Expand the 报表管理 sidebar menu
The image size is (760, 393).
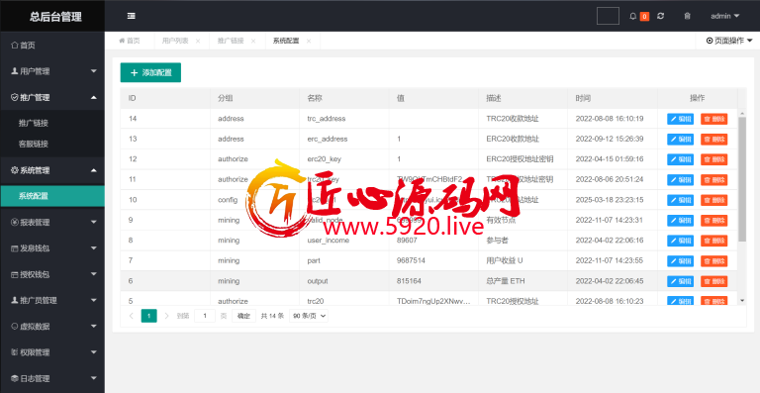click(x=52, y=223)
